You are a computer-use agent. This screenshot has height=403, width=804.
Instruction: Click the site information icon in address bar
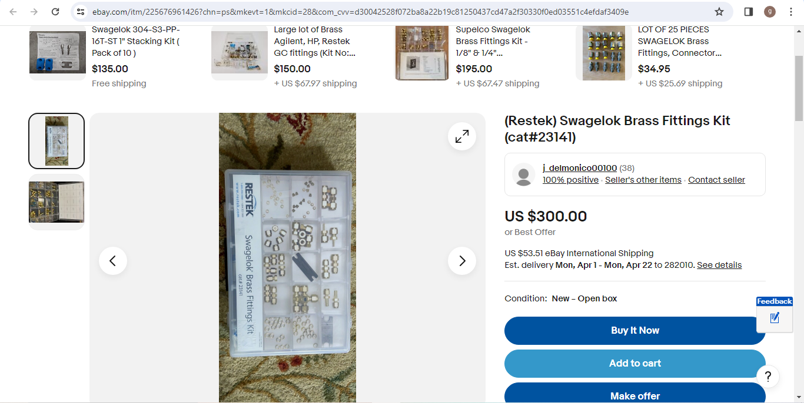81,12
